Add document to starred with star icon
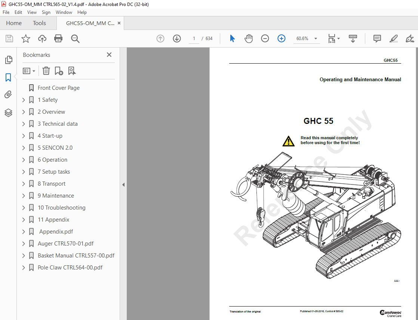Viewport: 418px width, 320px height. coord(26,39)
